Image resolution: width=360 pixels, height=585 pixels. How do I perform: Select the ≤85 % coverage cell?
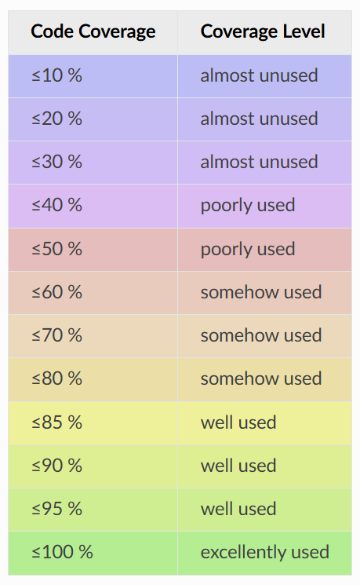tap(93, 423)
